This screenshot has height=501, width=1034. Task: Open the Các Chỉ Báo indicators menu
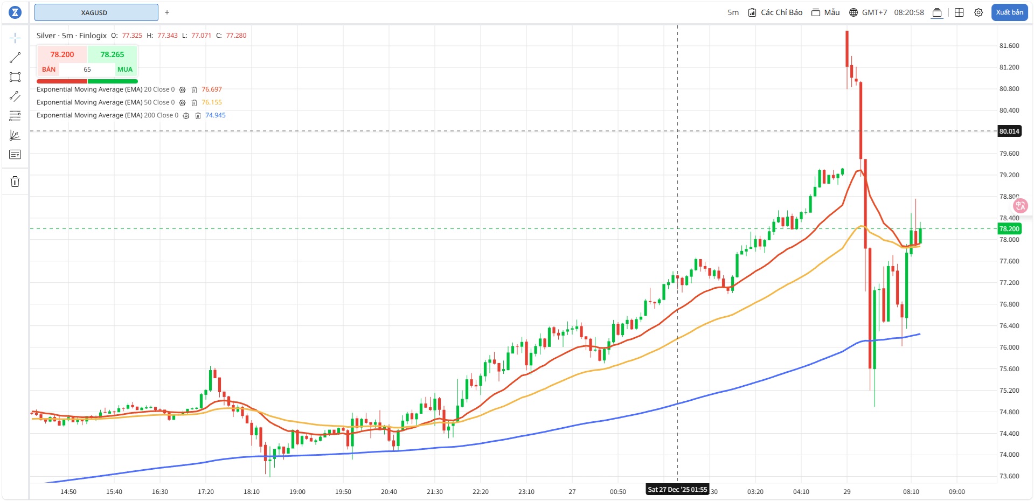pyautogui.click(x=775, y=12)
